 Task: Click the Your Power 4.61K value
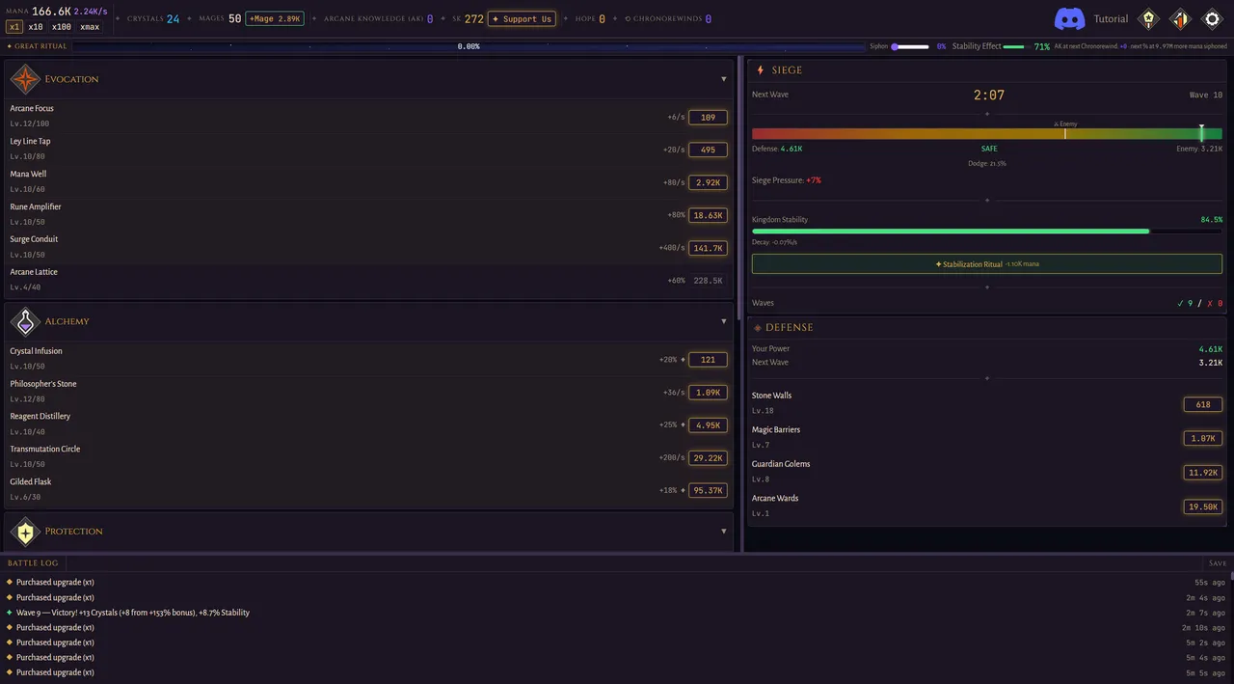(1210, 348)
